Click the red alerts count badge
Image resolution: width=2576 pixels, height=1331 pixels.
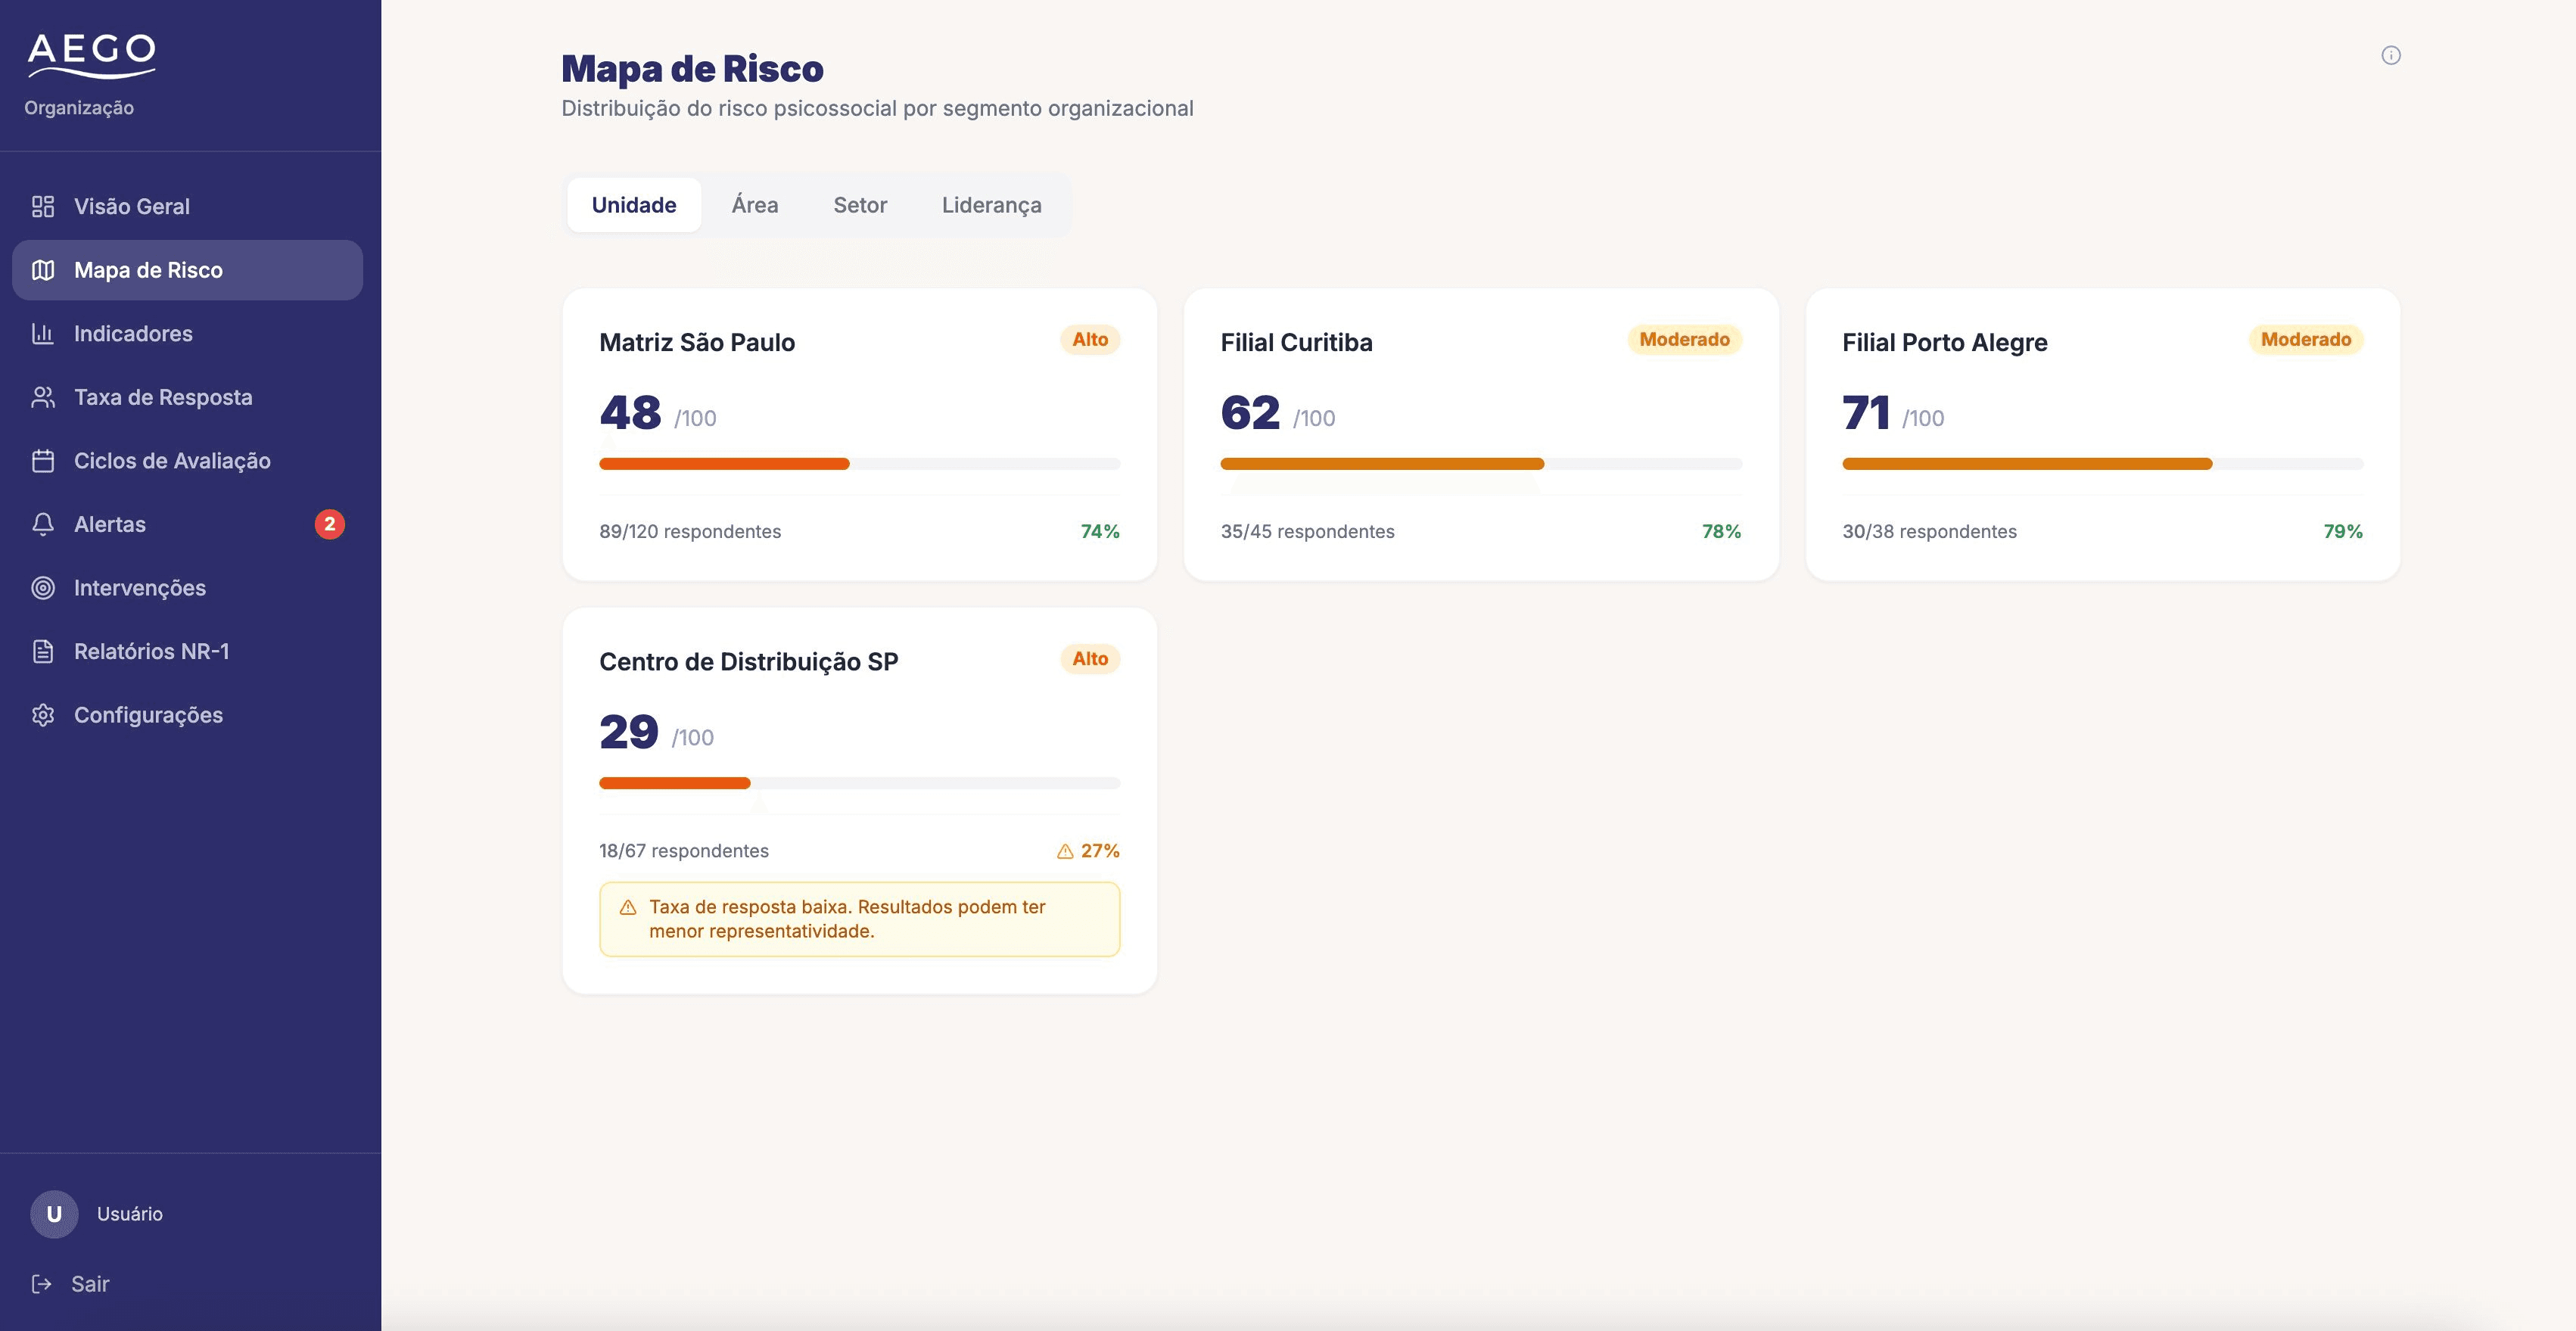coord(329,524)
